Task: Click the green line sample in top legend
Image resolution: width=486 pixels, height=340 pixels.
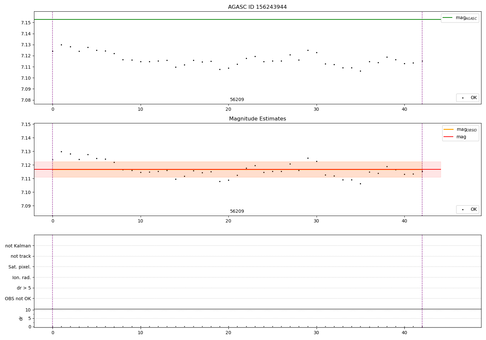Action: (x=447, y=18)
